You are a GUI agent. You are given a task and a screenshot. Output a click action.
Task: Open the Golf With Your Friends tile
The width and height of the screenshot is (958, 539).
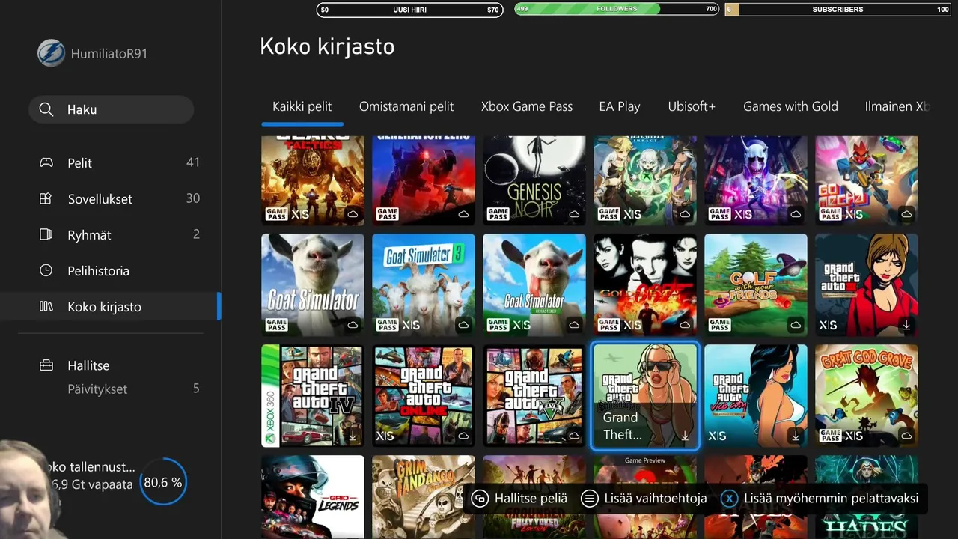tap(756, 285)
